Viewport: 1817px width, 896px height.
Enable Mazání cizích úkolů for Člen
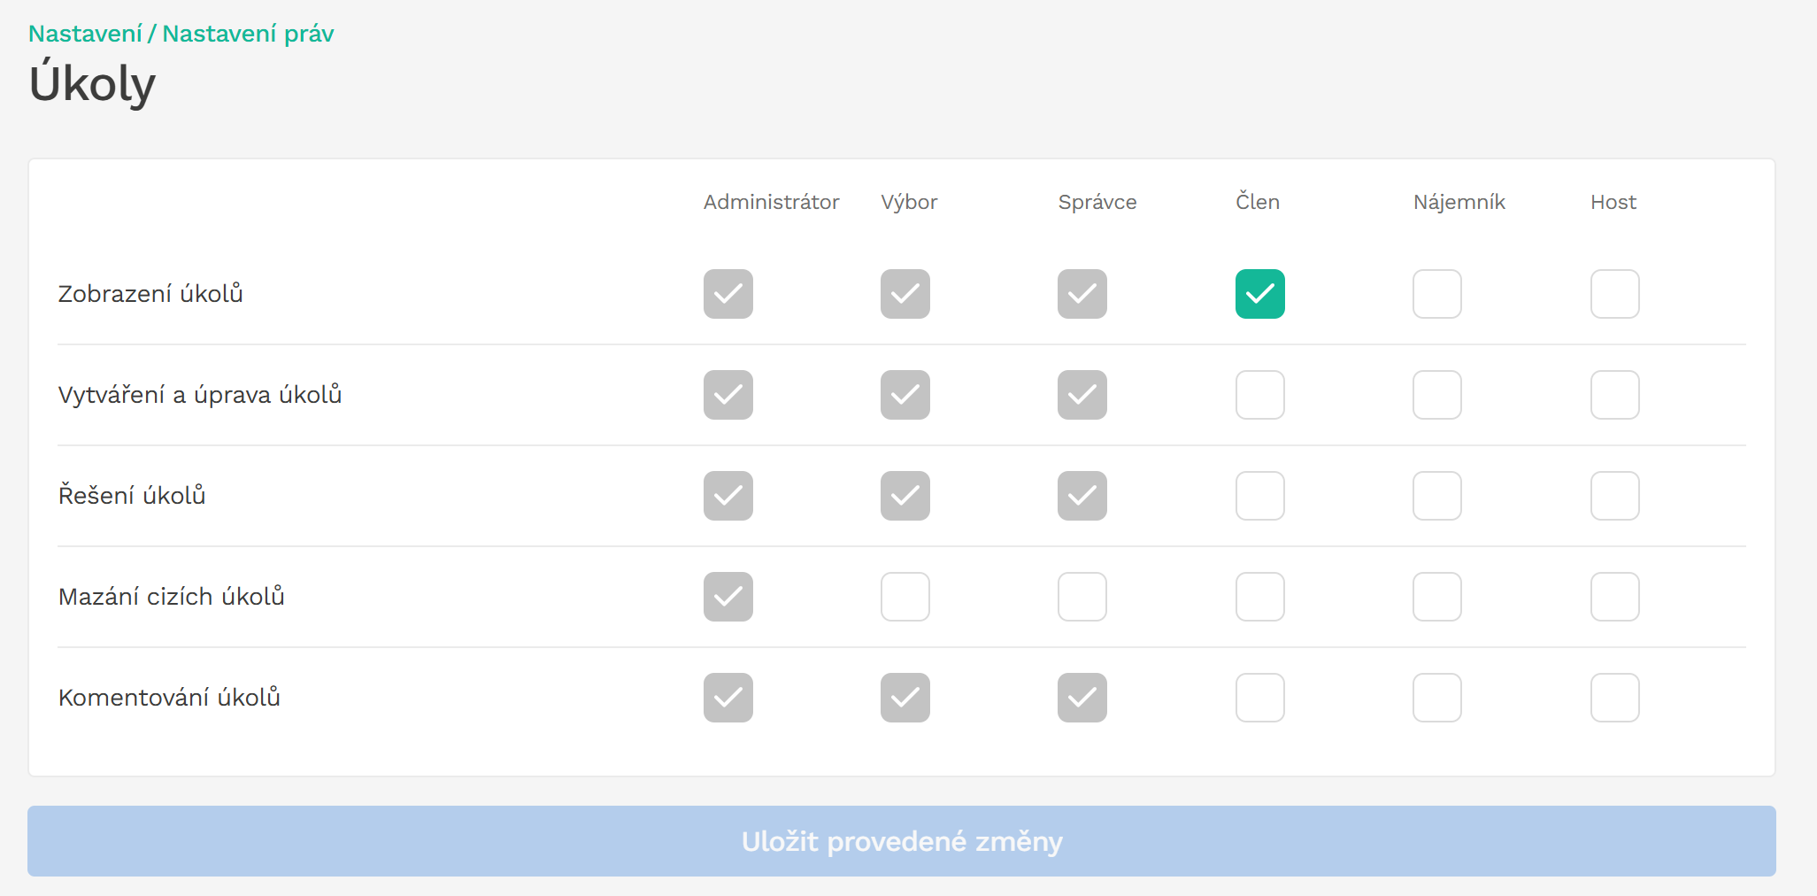pyautogui.click(x=1259, y=597)
